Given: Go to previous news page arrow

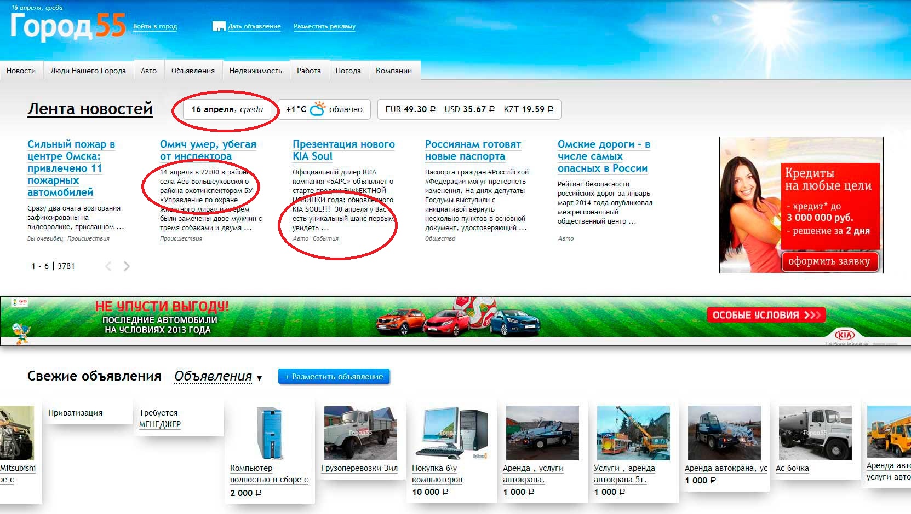Looking at the screenshot, I should (108, 266).
